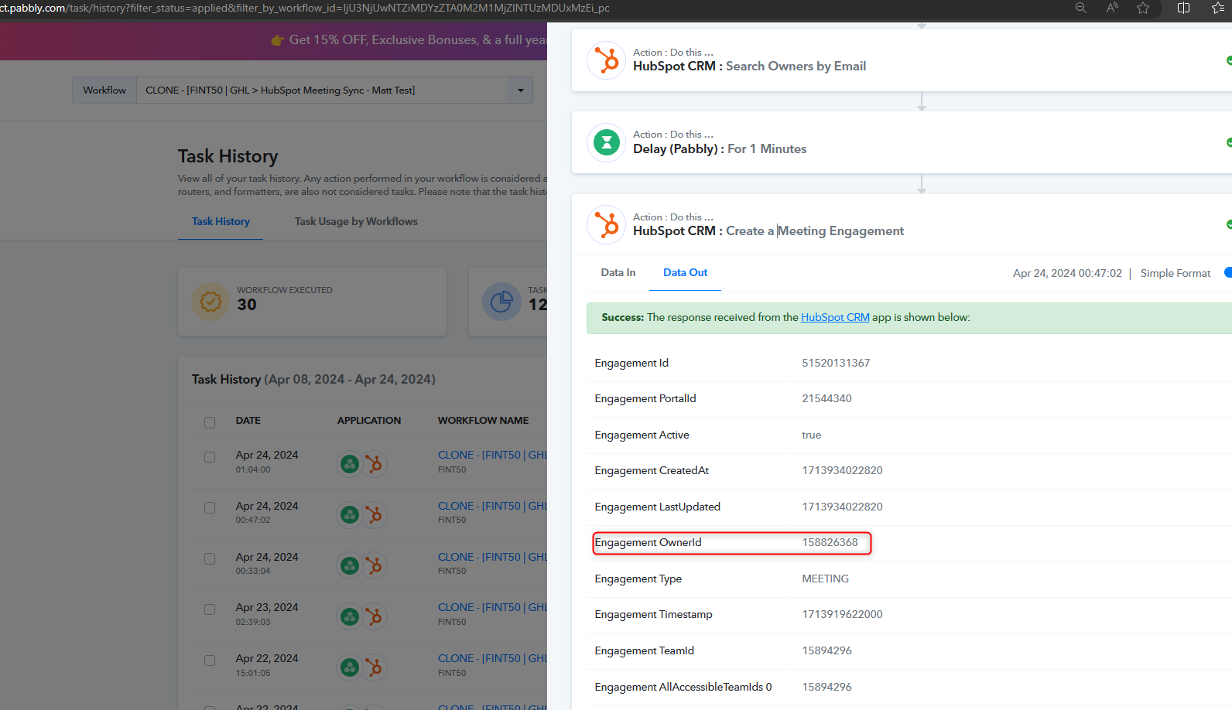
Task: Click the browser address bar URL
Action: (310, 8)
